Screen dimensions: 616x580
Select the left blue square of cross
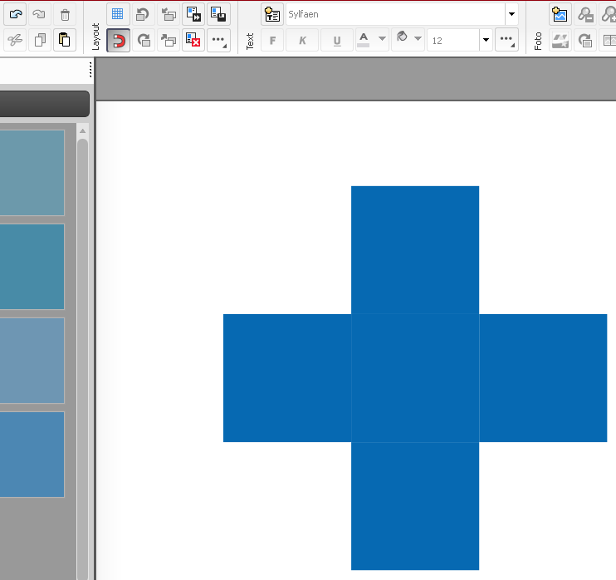click(x=287, y=378)
